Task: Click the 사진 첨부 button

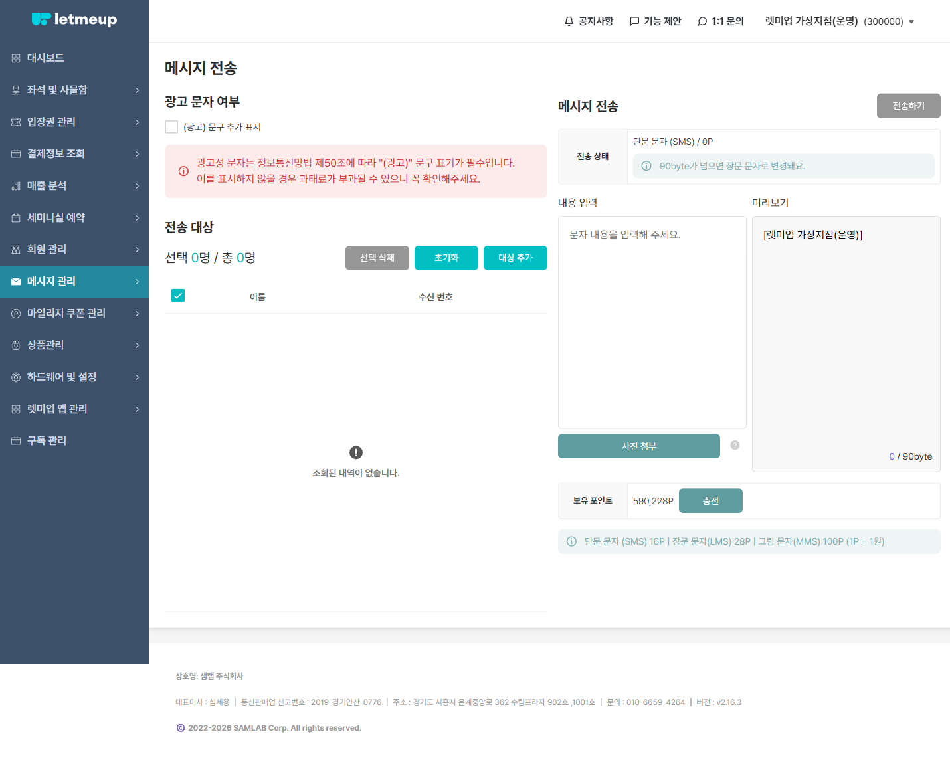Action: point(639,446)
